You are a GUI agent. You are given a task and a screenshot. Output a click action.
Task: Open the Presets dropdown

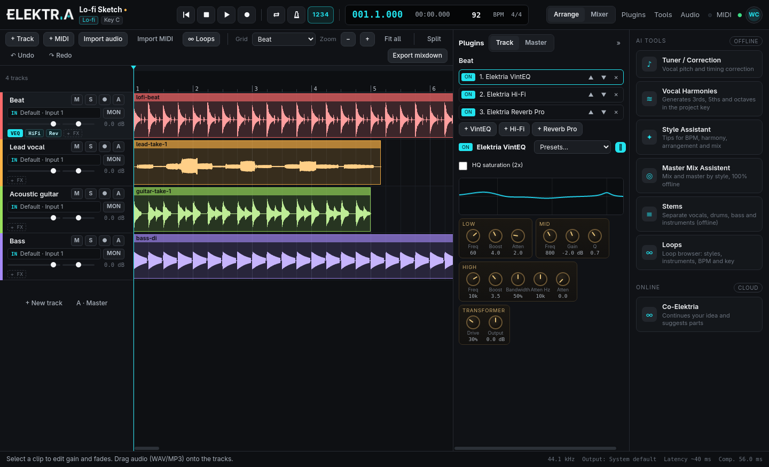click(x=572, y=147)
